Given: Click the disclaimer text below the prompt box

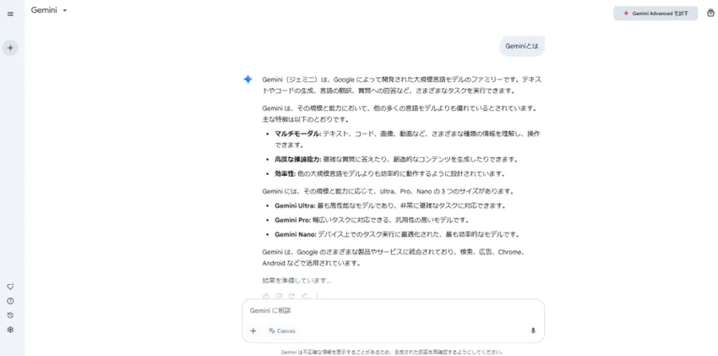Looking at the screenshot, I should click(x=393, y=353).
